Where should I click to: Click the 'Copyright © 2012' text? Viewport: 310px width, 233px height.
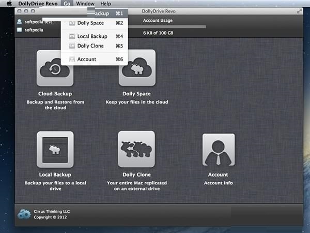coord(50,217)
